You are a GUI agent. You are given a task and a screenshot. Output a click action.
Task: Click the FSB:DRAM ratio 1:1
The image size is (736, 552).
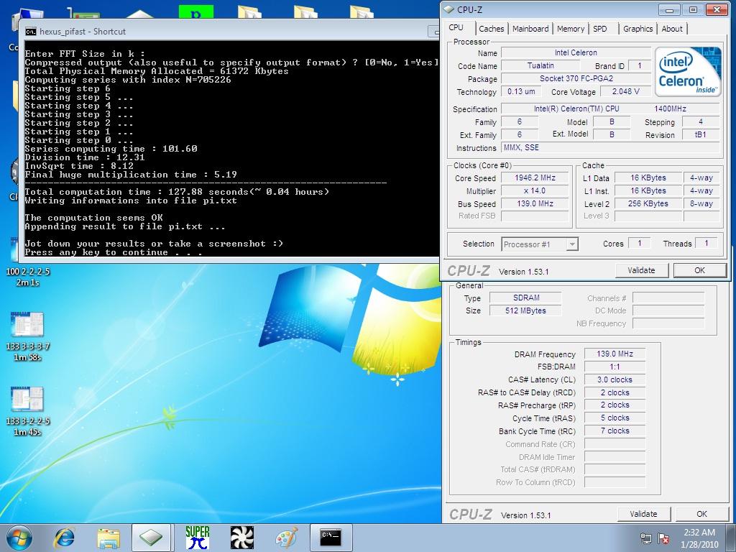pos(615,367)
